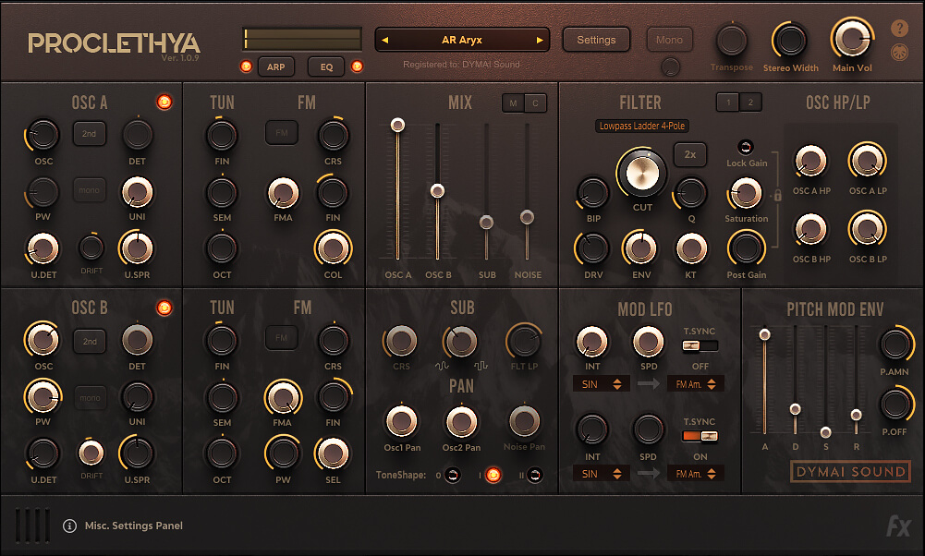Click the NOISE level slider in MIX
Viewport: 925px width, 556px height.
[527, 217]
